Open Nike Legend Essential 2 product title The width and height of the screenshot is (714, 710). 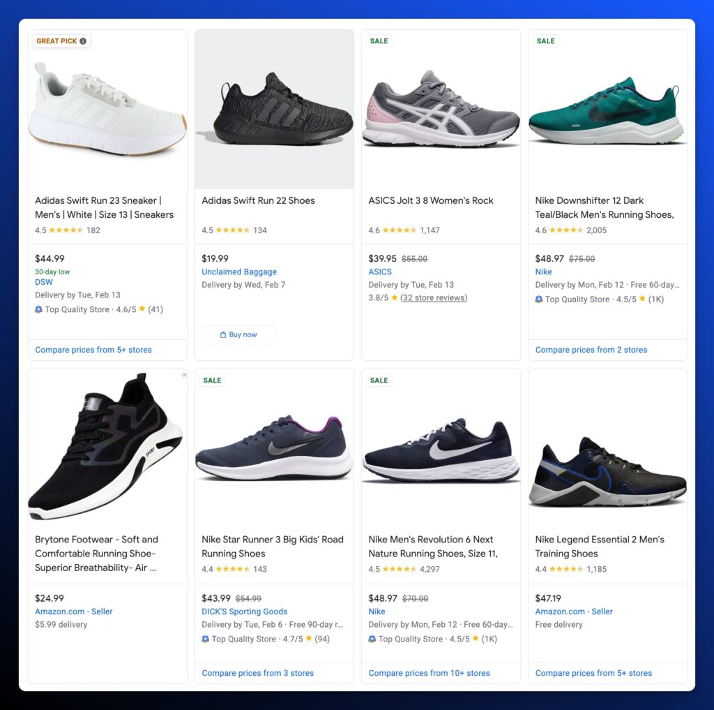(600, 546)
